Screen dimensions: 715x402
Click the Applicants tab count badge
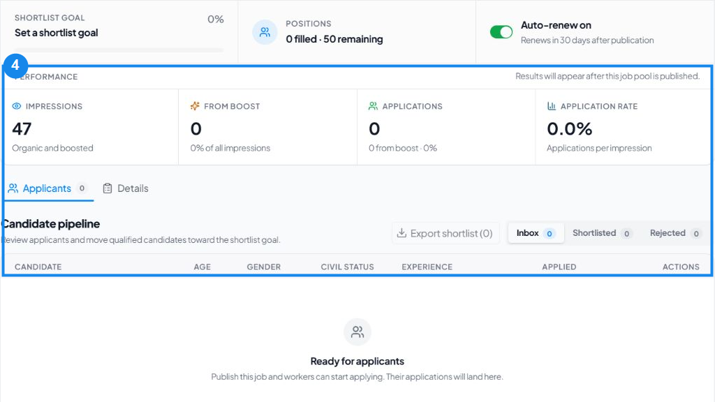coord(82,188)
